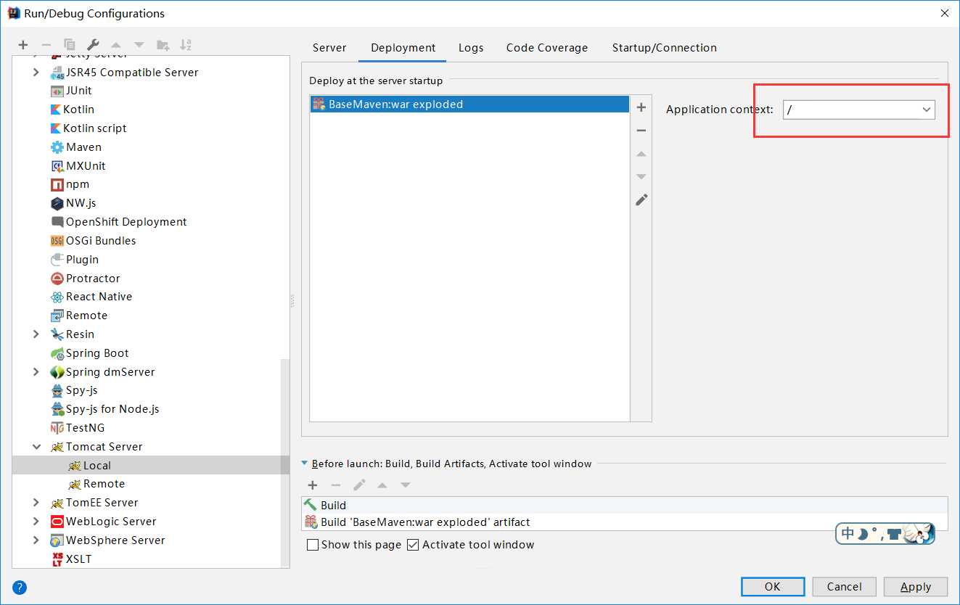960x605 pixels.
Task: Select the XSLT configuration type
Action: pyautogui.click(x=71, y=559)
